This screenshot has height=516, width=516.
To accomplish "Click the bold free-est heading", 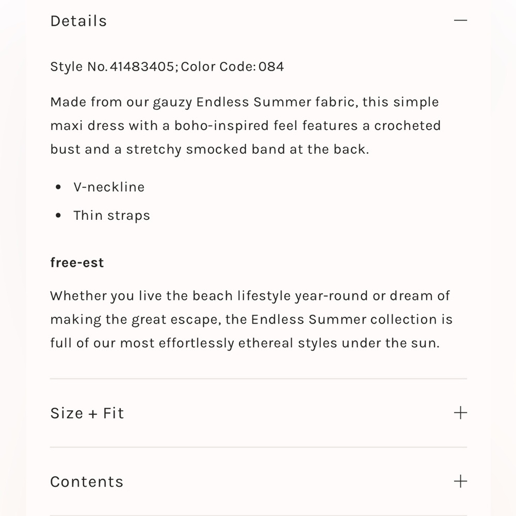I will (77, 263).
